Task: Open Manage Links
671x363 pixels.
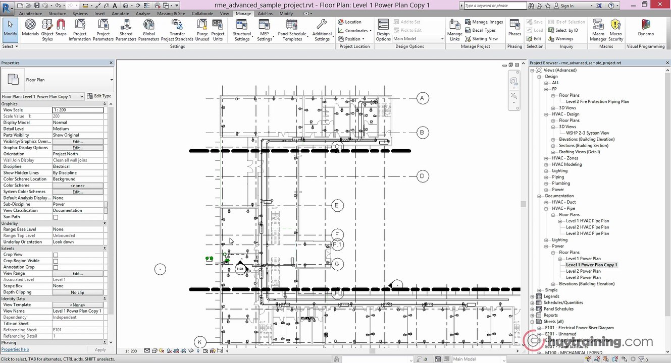Action: [455, 30]
